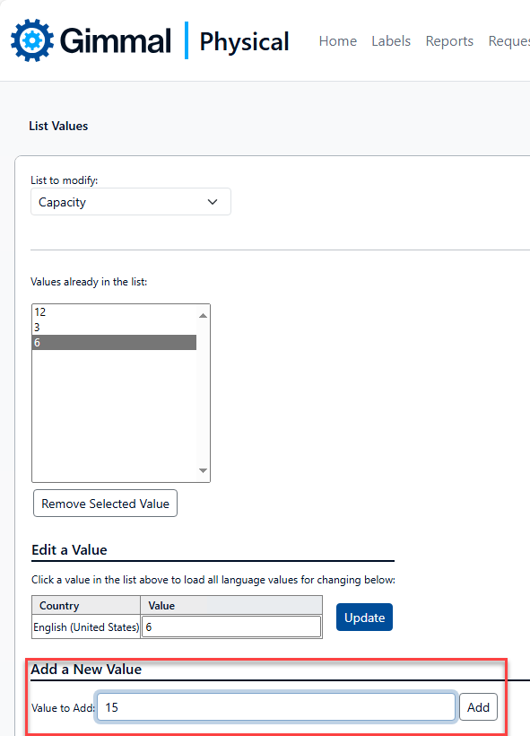Click the Country column header
Viewport: 530px width, 736px height.
pyautogui.click(x=86, y=606)
